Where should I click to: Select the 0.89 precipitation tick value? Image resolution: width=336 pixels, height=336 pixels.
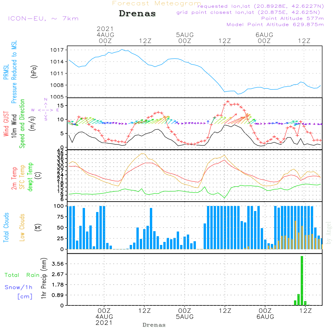(58, 295)
